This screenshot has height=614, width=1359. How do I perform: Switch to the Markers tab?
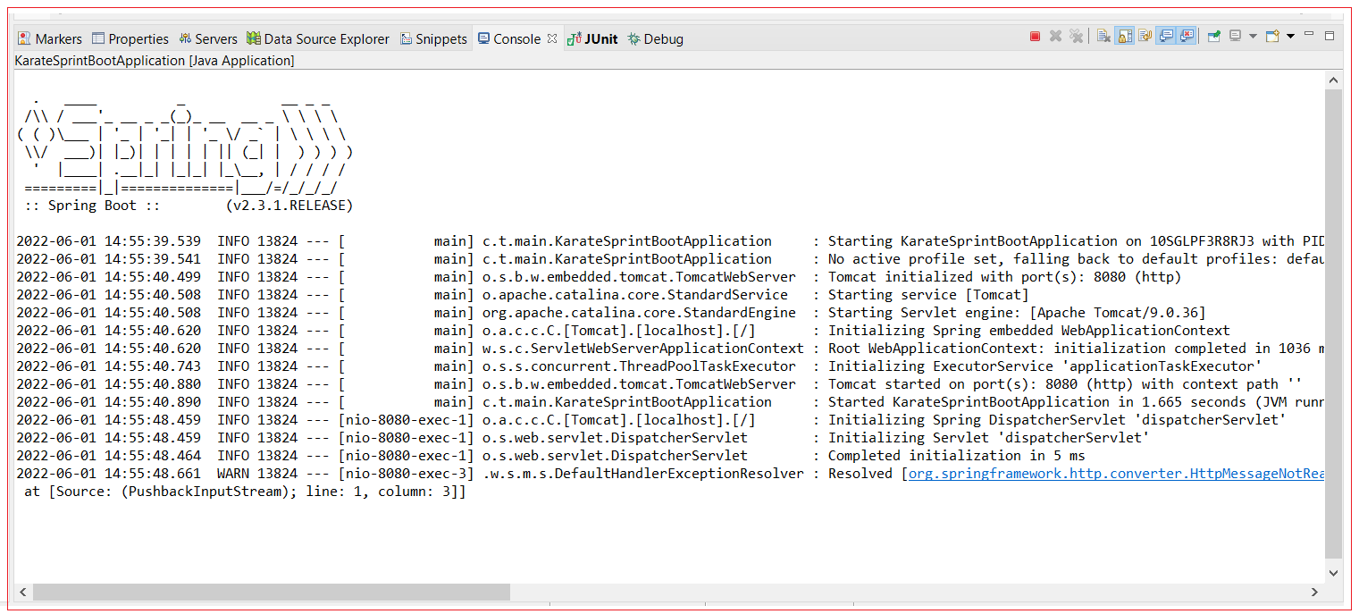(50, 38)
